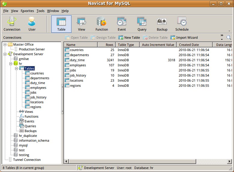
Task: Switch to the View toolbar icon
Action: pos(81,24)
